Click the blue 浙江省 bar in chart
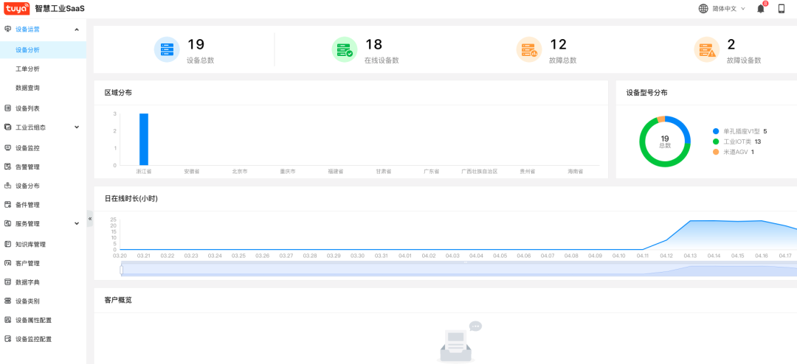797x364 pixels. point(144,139)
